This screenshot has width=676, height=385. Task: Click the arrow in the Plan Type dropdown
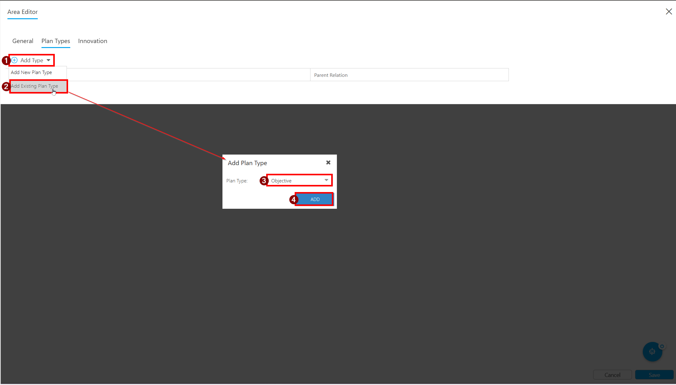(326, 180)
